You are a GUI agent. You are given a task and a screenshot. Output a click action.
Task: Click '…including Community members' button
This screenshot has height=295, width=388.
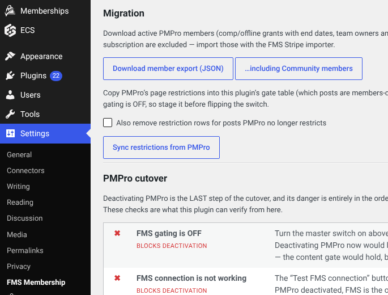coord(299,69)
